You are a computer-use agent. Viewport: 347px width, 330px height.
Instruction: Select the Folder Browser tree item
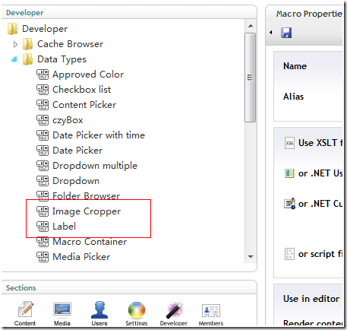click(x=86, y=196)
